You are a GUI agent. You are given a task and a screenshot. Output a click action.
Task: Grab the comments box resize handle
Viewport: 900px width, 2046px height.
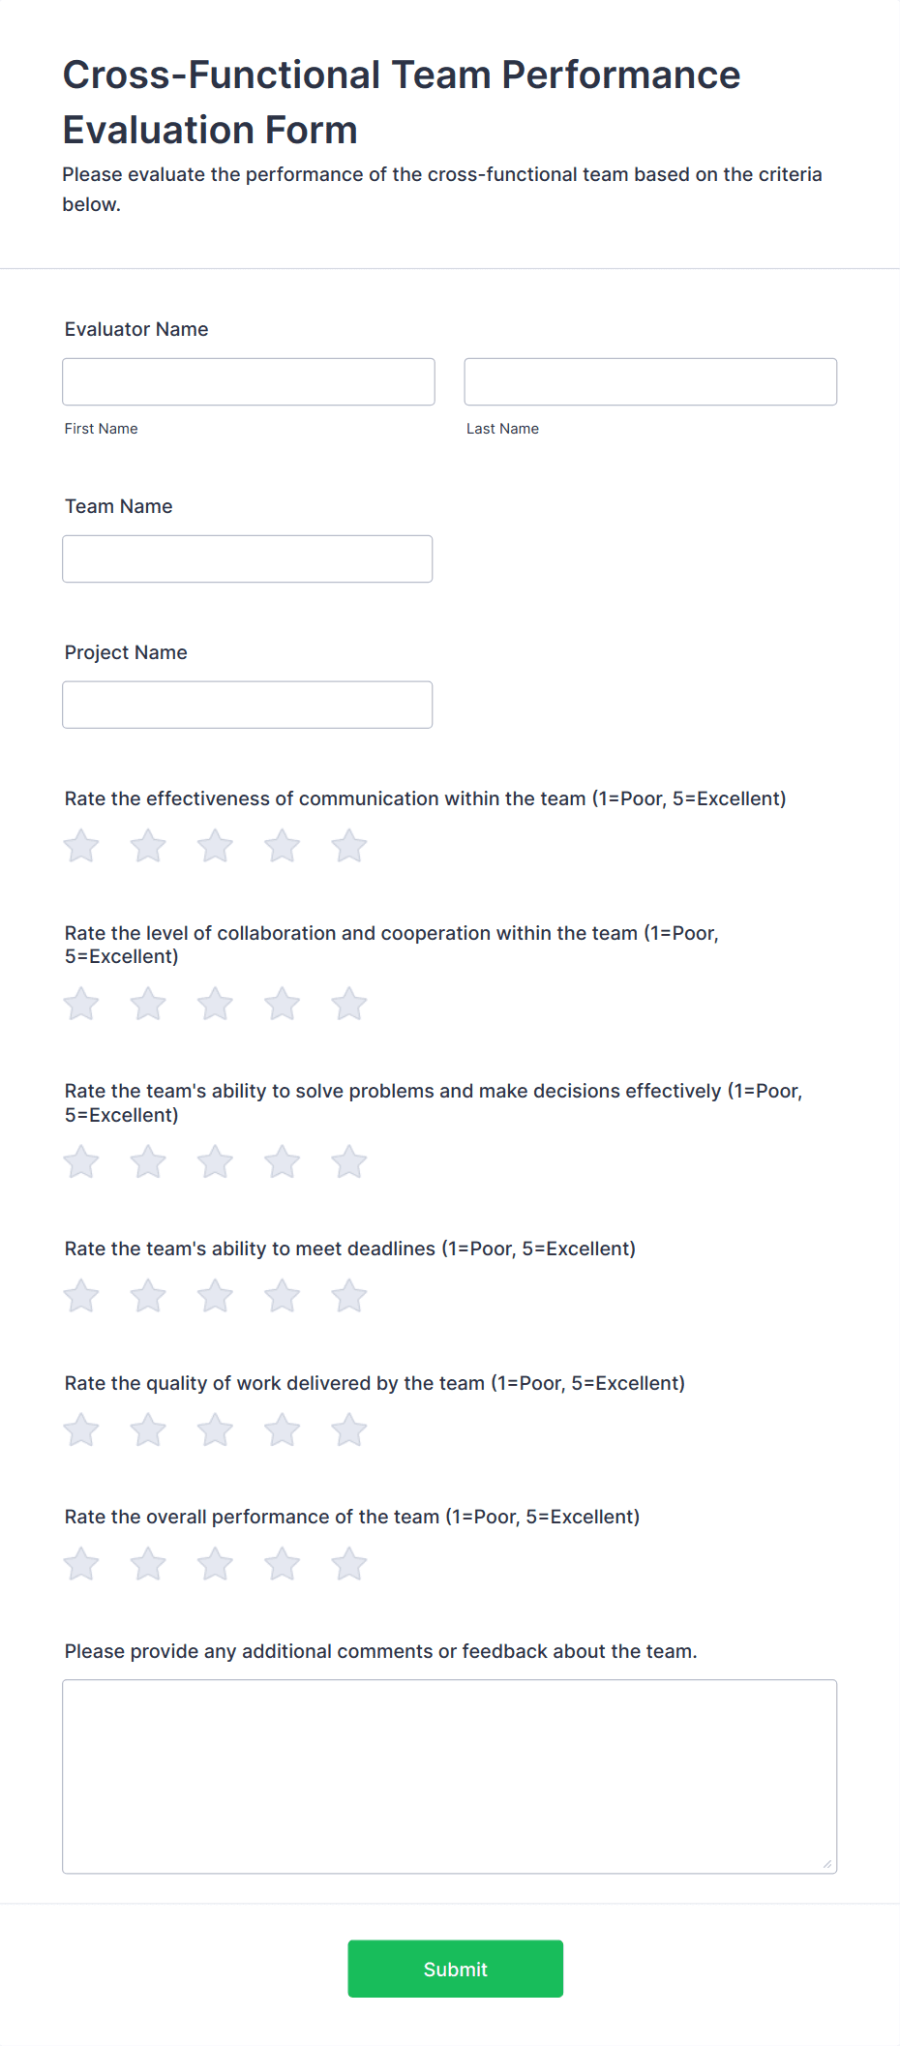[826, 1863]
